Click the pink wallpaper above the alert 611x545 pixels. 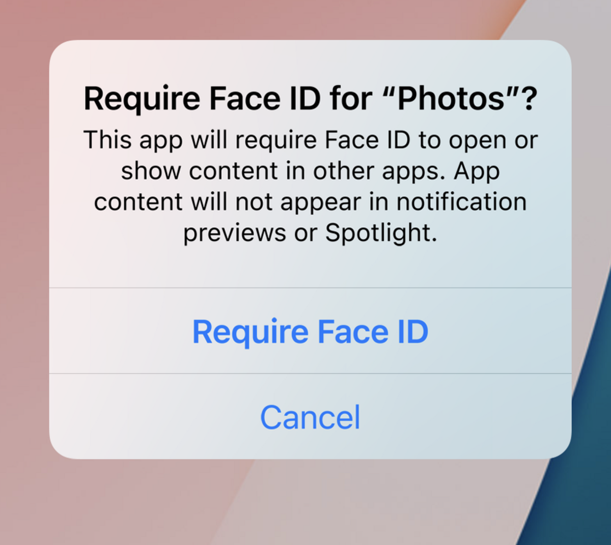(255, 19)
